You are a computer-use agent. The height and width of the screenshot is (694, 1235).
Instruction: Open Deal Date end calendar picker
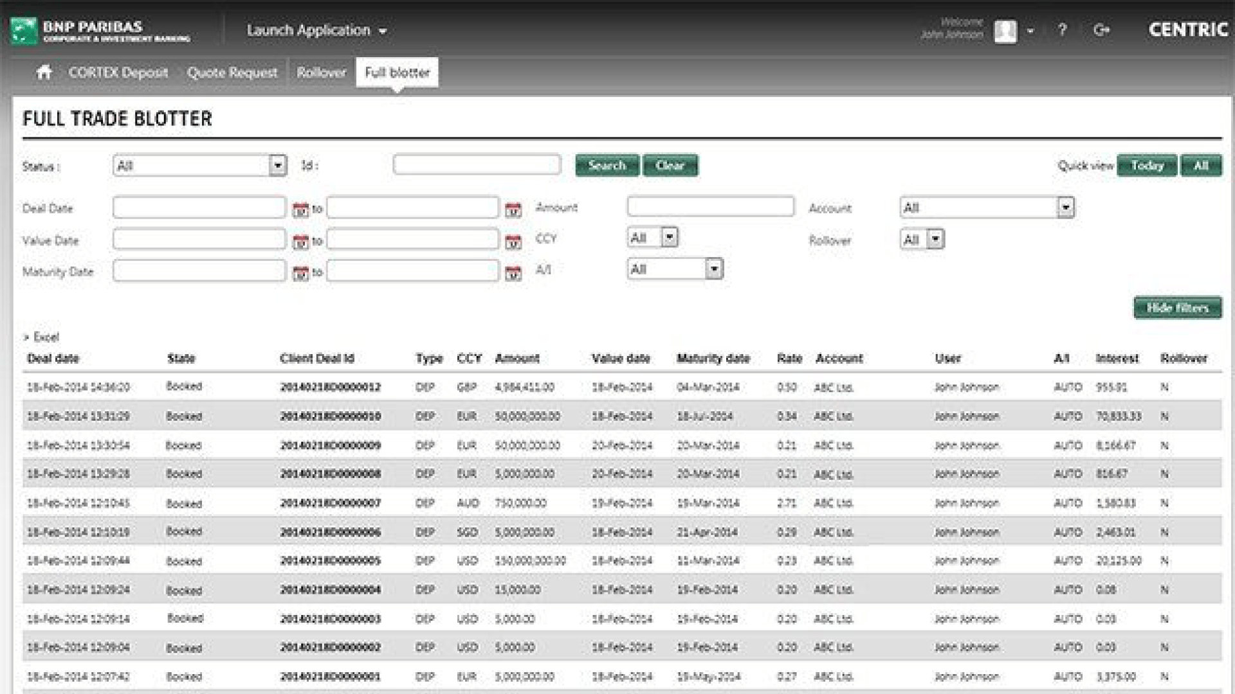click(x=513, y=209)
